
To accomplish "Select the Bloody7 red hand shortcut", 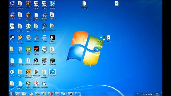I will click(x=36, y=38).
